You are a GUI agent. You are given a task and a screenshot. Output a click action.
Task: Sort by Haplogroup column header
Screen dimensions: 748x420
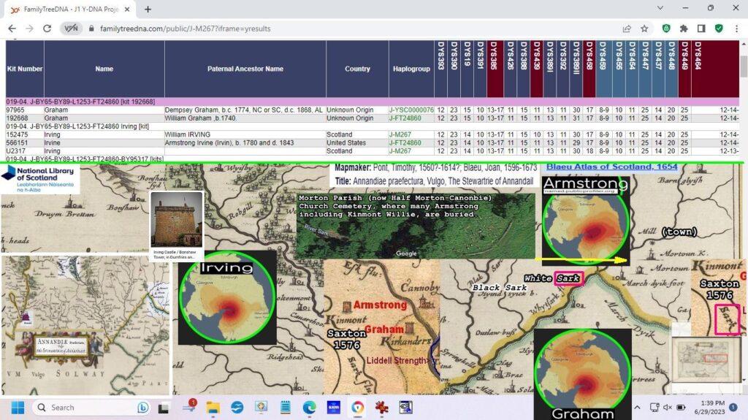tap(411, 69)
